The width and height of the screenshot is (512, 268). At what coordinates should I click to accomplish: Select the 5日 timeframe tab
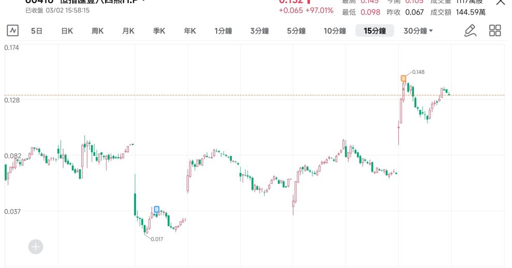pos(37,31)
